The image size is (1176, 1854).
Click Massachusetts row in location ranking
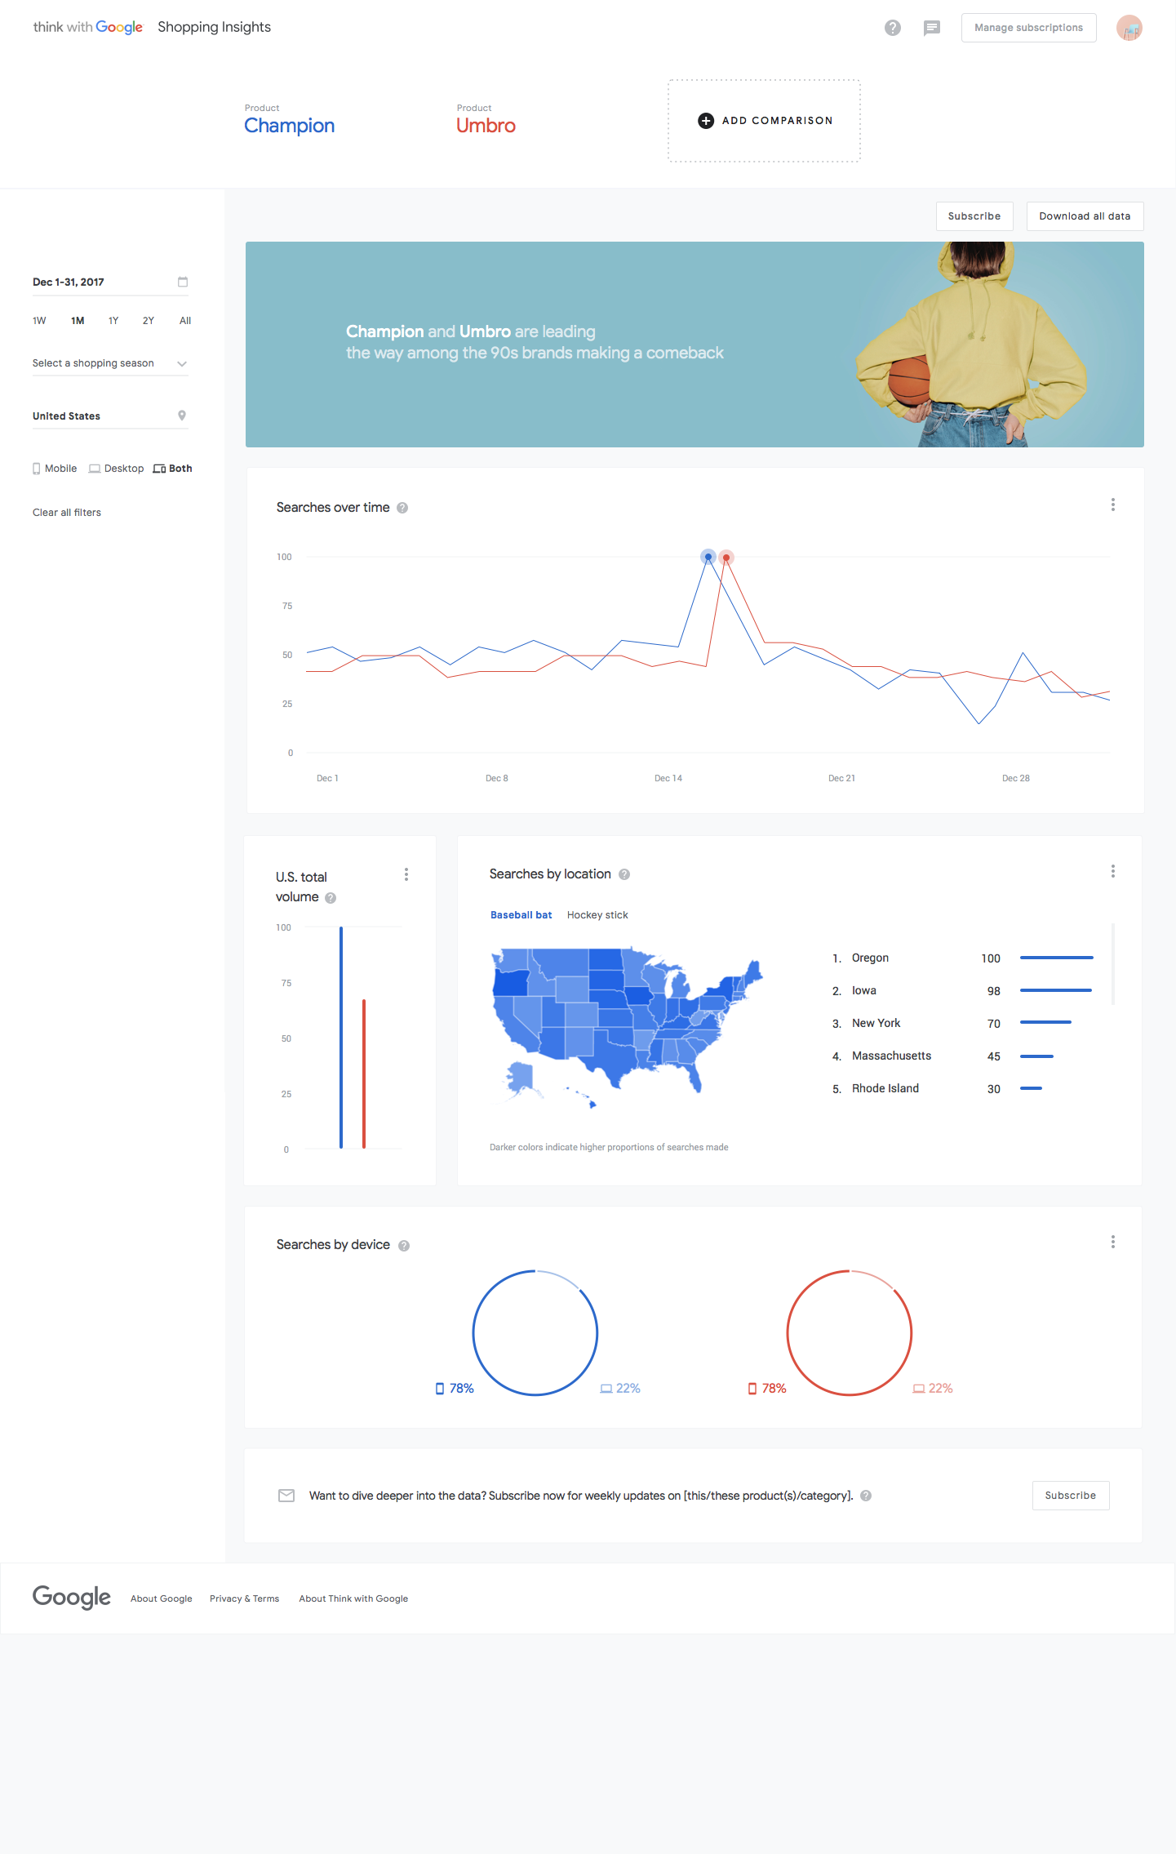tap(962, 1056)
